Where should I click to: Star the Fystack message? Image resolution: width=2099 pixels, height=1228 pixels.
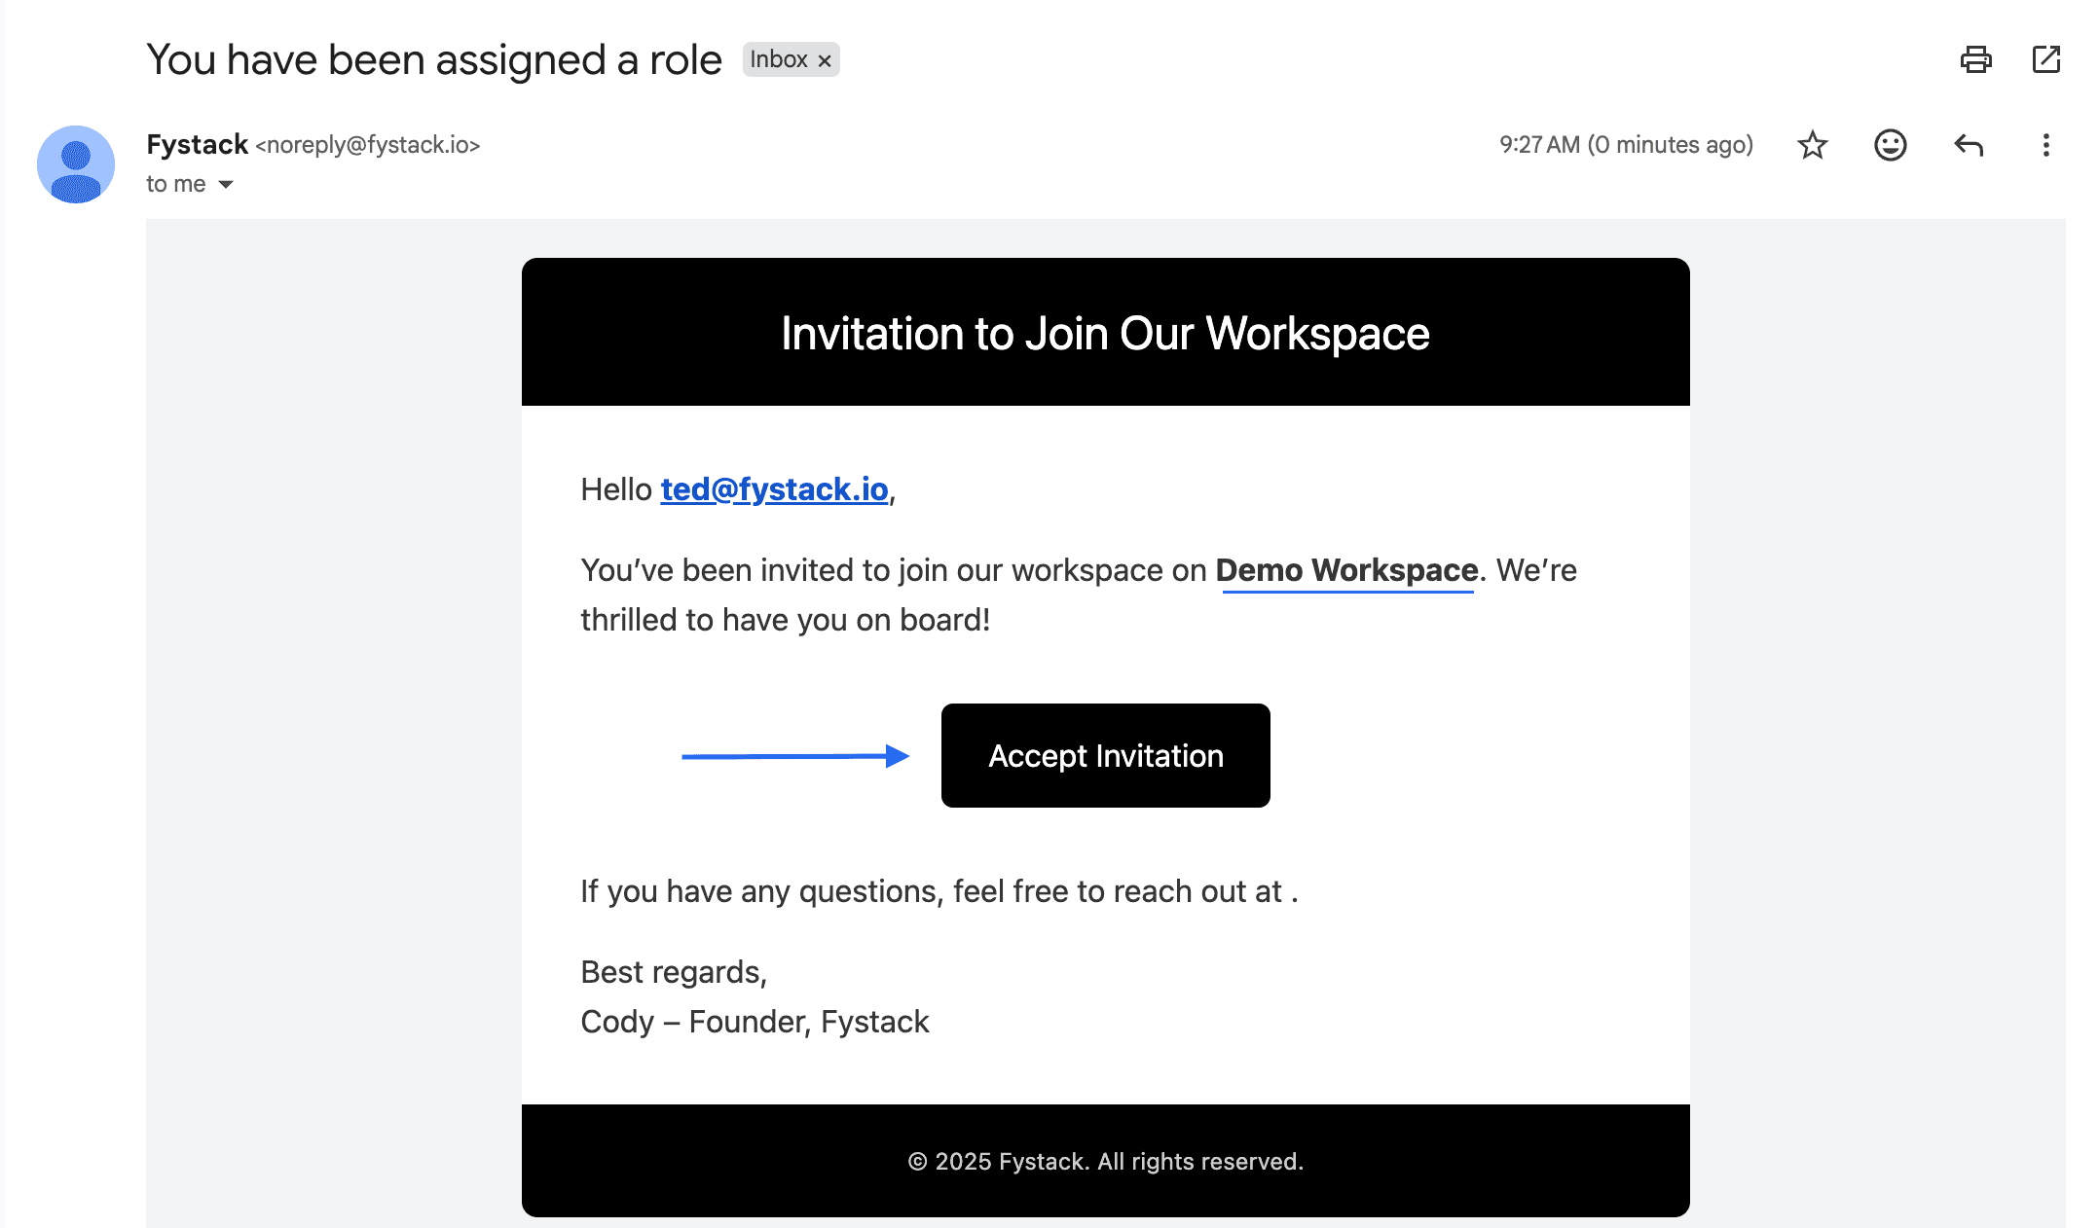click(x=1812, y=145)
